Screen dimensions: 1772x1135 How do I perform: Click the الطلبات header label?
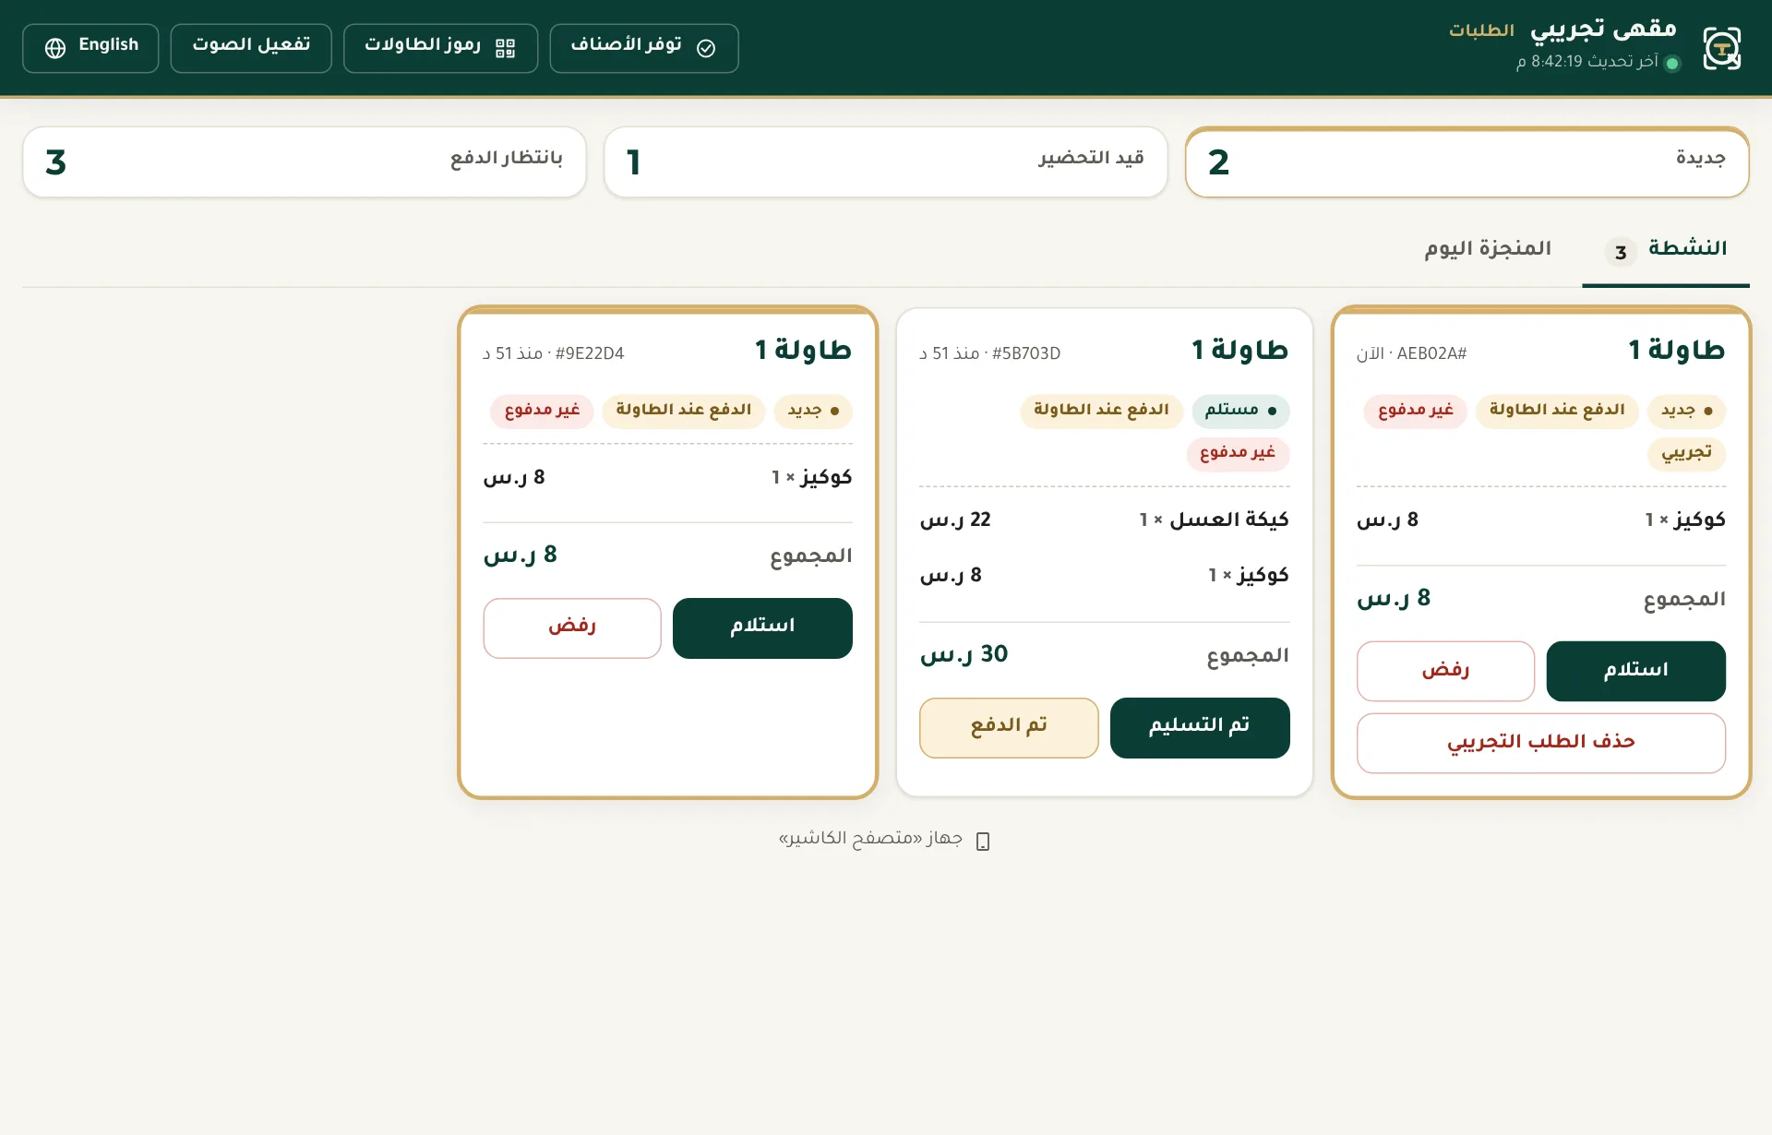1481,30
